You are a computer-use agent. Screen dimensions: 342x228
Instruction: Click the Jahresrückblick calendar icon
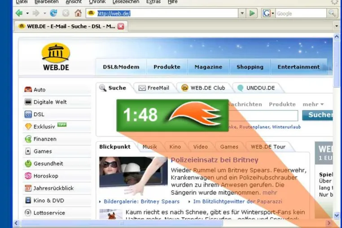pyautogui.click(x=28, y=188)
